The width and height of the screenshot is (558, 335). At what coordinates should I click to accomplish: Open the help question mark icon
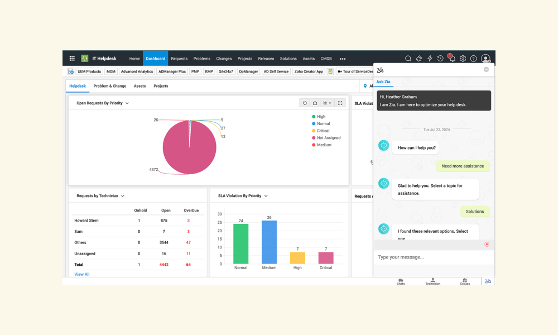pos(473,59)
